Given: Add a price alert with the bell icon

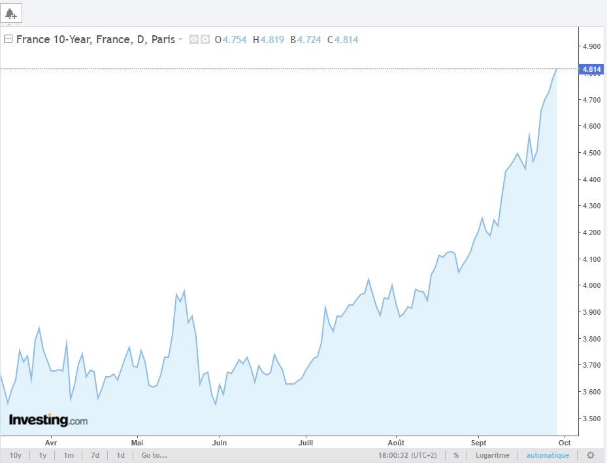Looking at the screenshot, I should [11, 14].
